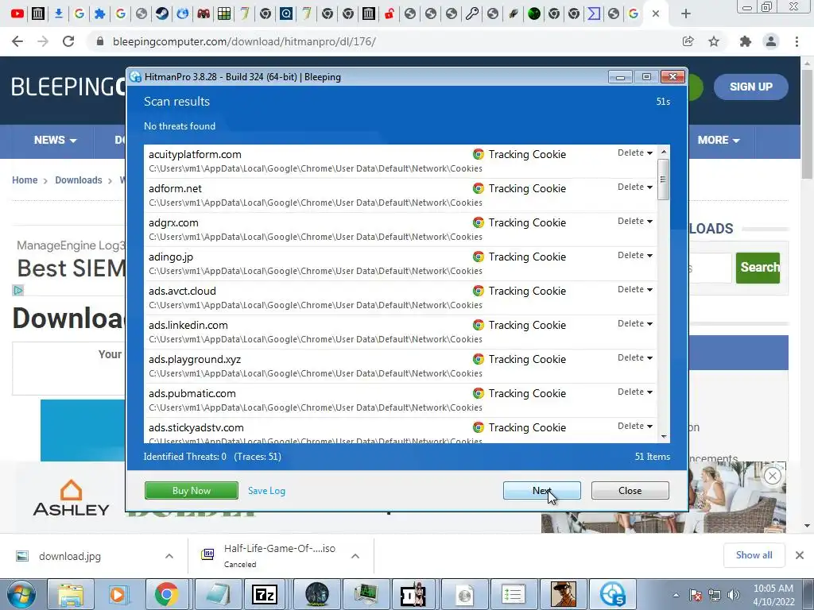Switch to the YouTube browser tab
Image resolution: width=814 pixels, height=610 pixels.
coord(17,14)
